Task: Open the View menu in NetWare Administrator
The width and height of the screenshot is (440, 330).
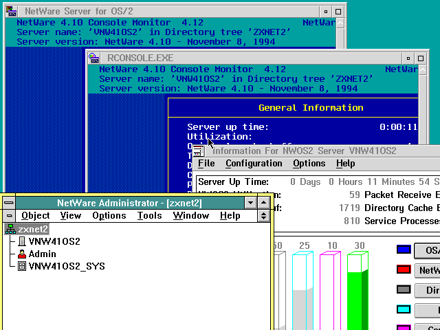Action: pyautogui.click(x=70, y=215)
